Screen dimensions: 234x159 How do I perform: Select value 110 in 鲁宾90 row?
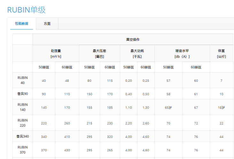point(67,94)
